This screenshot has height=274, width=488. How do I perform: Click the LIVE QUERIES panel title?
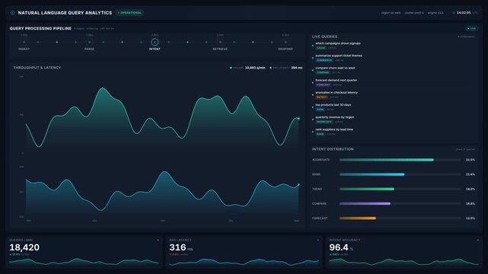click(x=324, y=37)
